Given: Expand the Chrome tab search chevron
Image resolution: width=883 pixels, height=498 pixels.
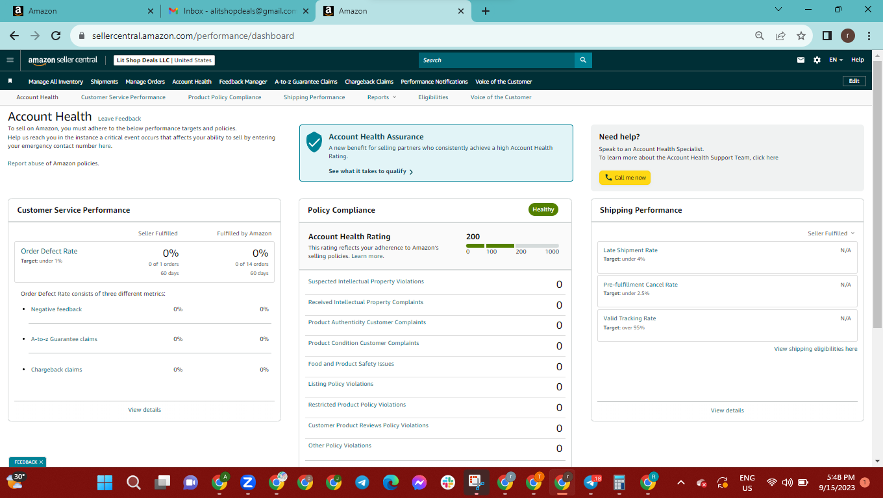Looking at the screenshot, I should tap(779, 10).
